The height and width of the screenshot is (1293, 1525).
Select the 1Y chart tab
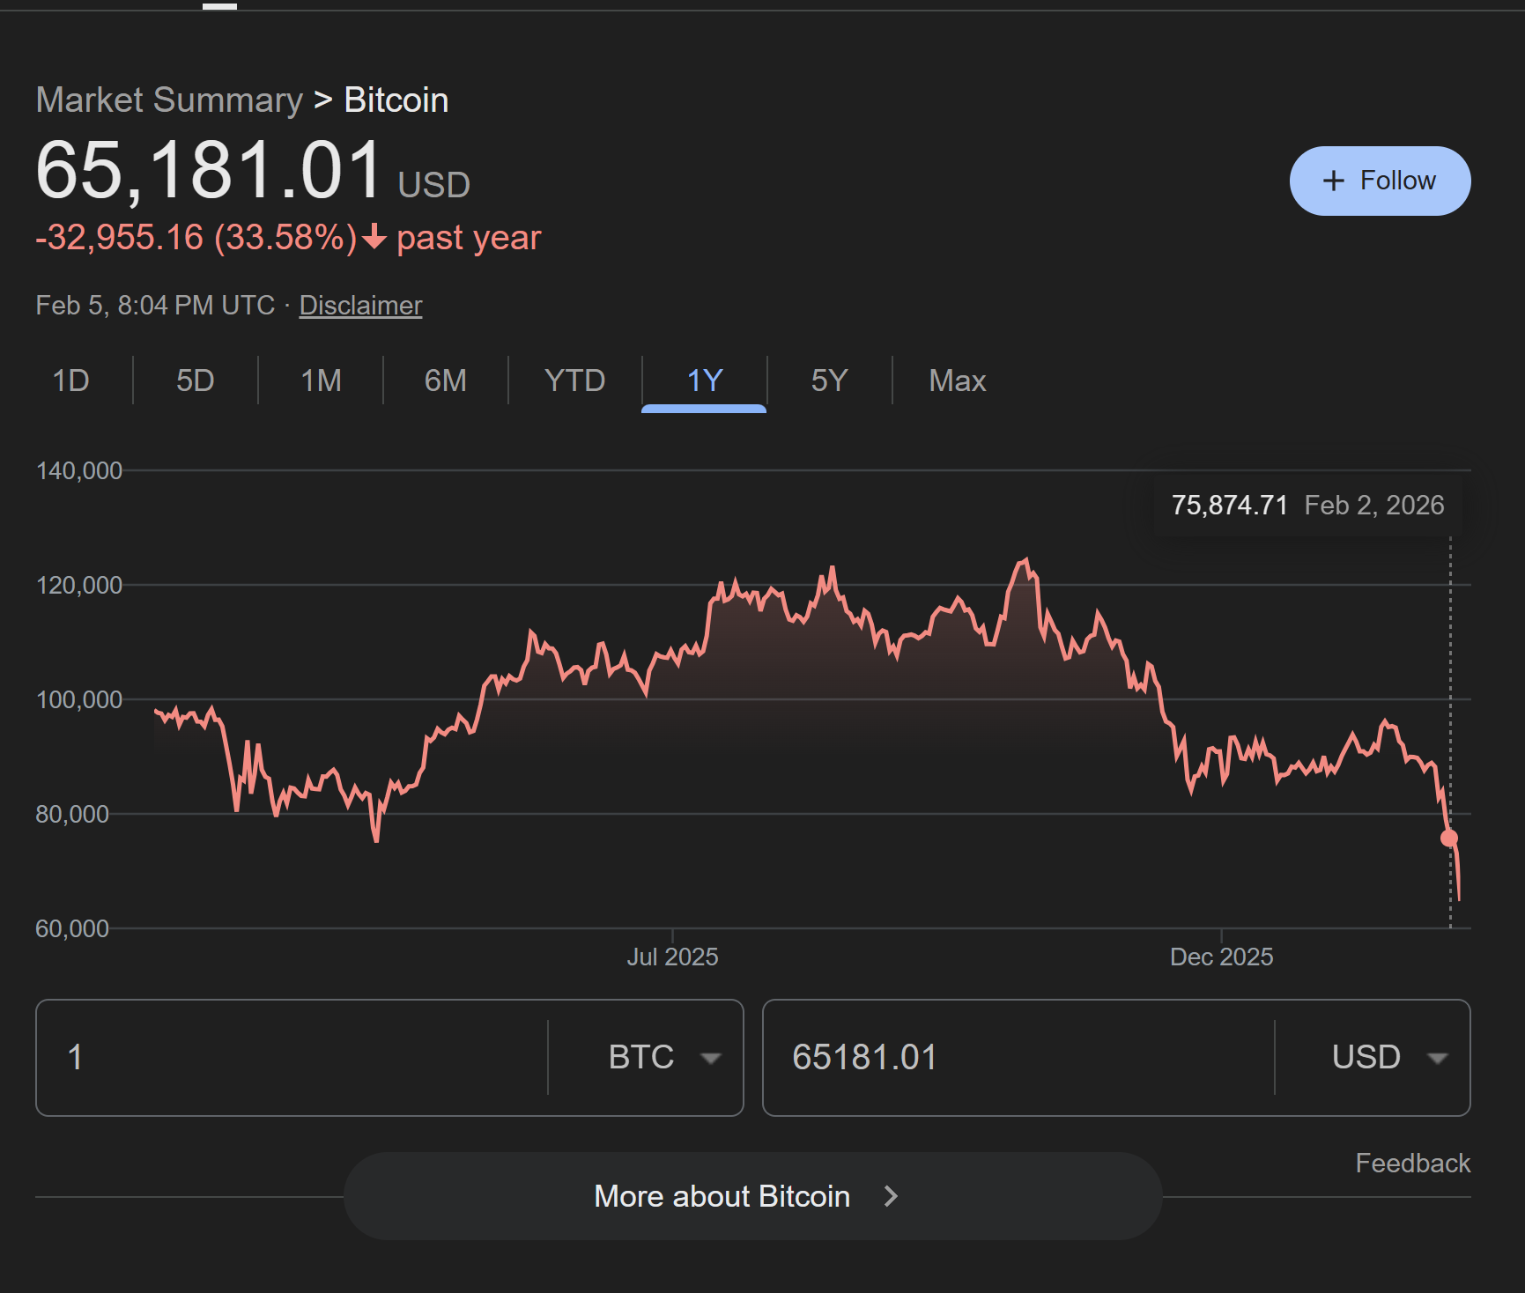pos(704,381)
